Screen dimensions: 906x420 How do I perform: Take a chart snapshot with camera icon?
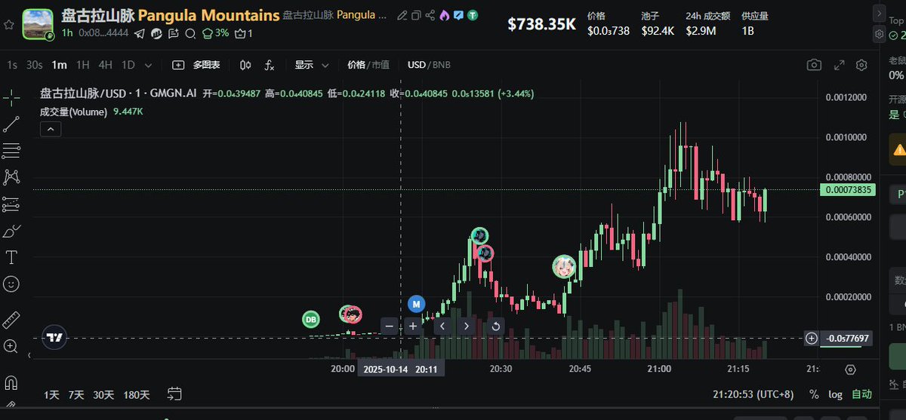click(x=814, y=66)
